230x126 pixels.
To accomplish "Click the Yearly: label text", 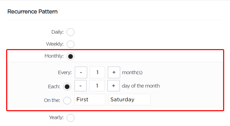I will (x=56, y=117).
